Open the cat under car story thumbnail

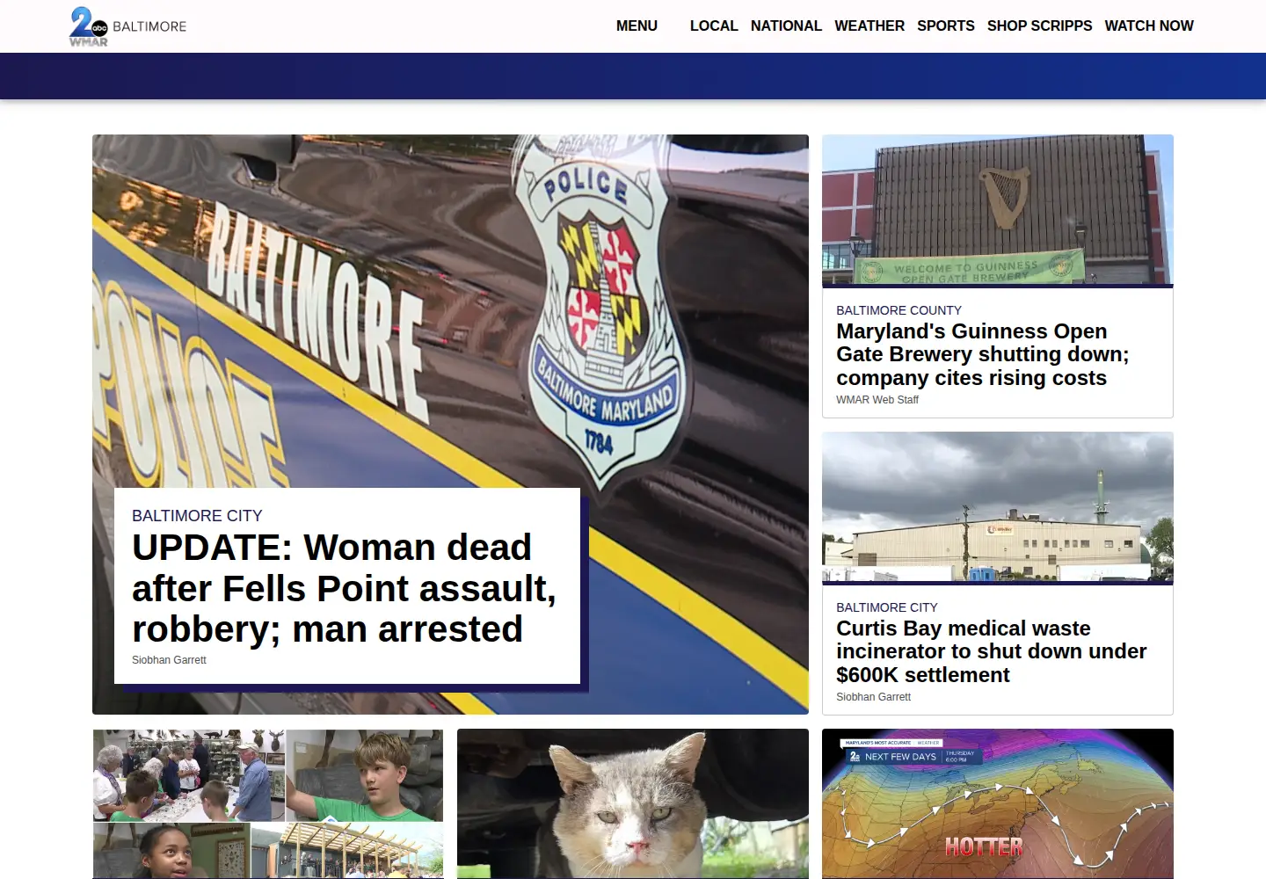(633, 803)
